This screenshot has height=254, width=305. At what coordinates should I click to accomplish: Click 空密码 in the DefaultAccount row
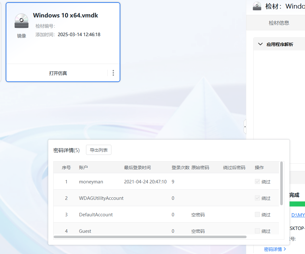coord(198,215)
